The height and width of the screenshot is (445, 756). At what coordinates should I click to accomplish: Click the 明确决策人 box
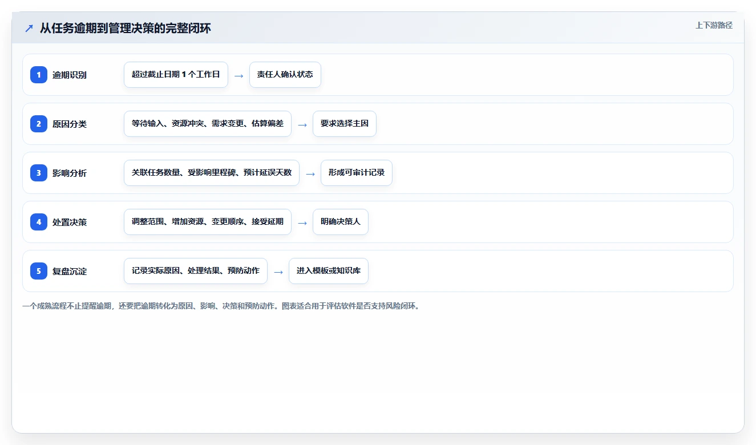coord(341,222)
